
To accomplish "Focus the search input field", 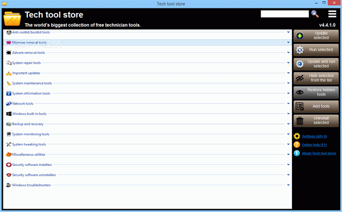I will pyautogui.click(x=284, y=14).
